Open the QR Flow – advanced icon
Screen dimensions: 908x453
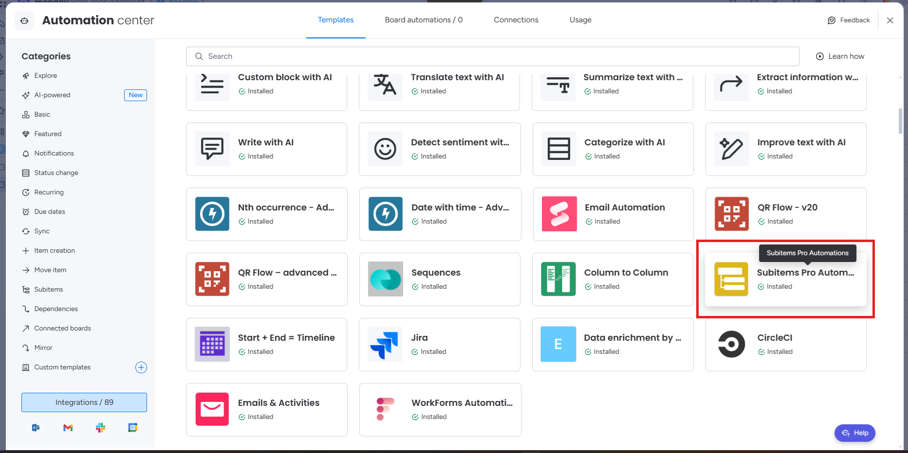click(x=212, y=279)
